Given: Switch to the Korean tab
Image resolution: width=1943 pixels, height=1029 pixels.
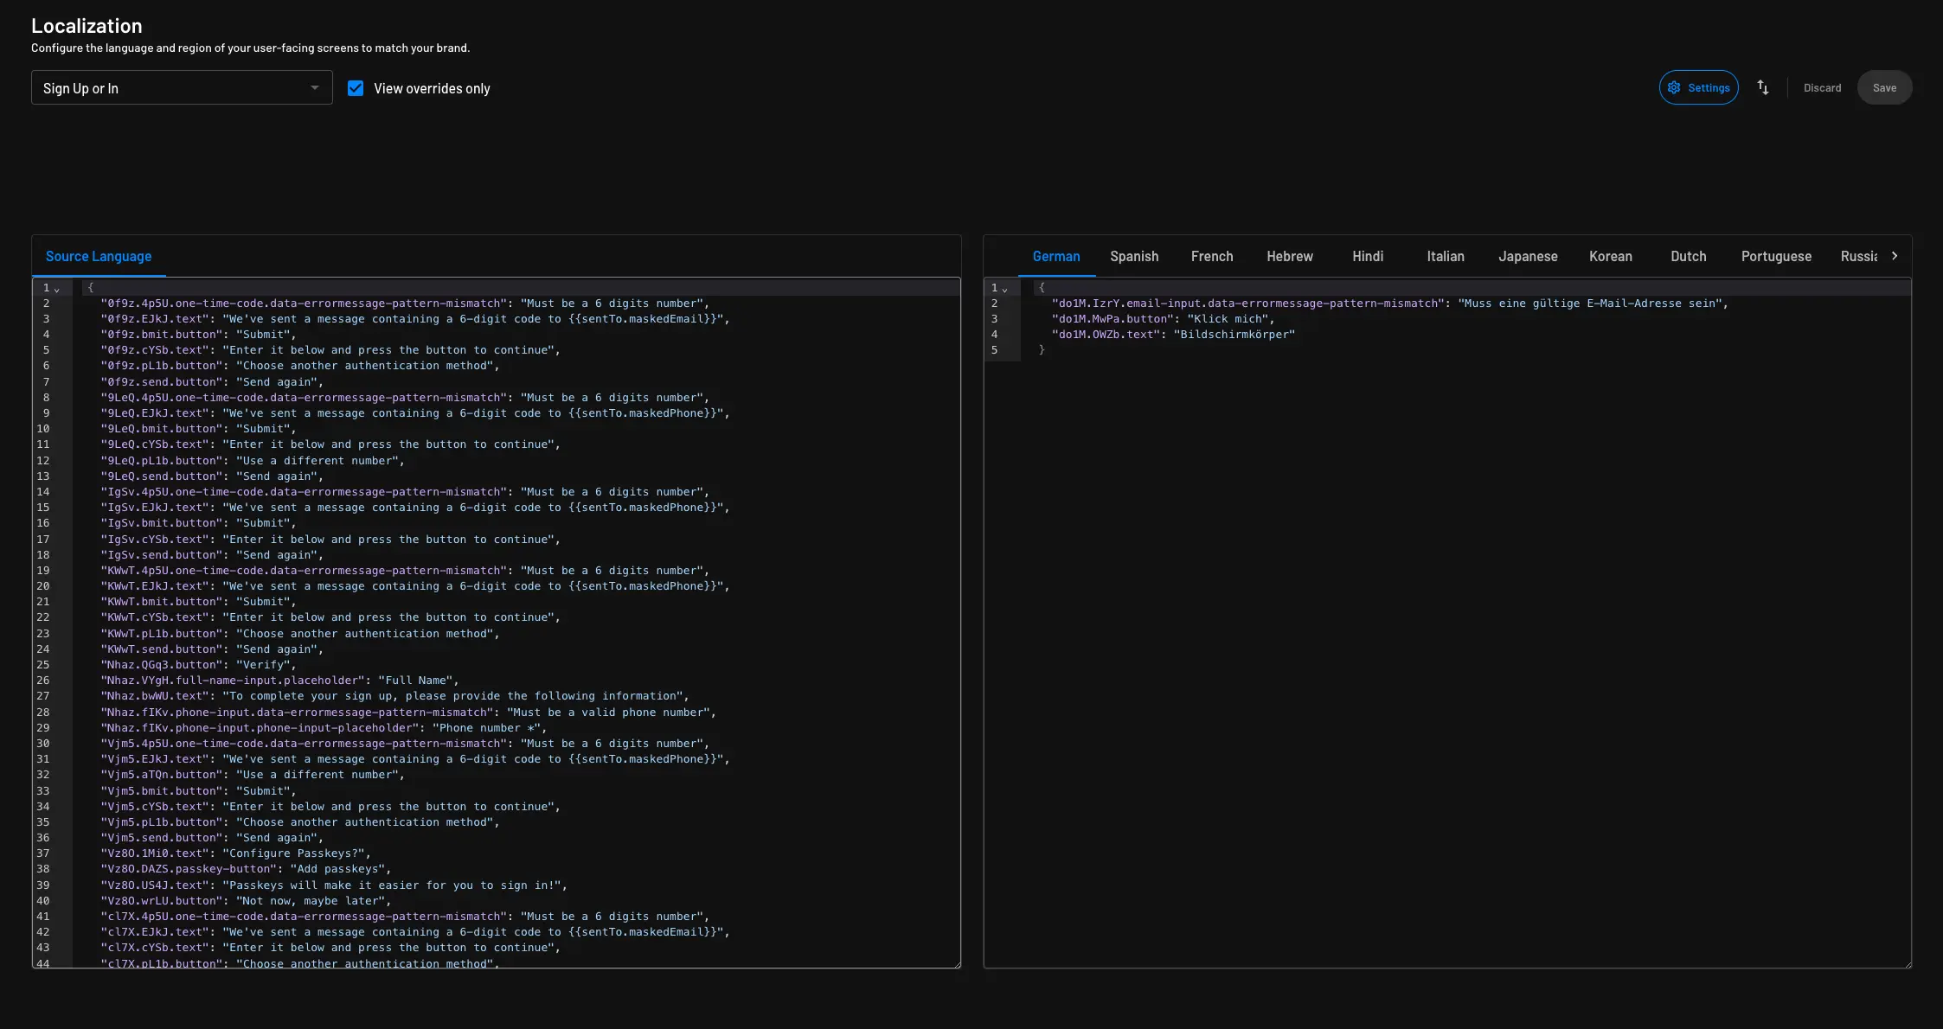Looking at the screenshot, I should (1611, 256).
